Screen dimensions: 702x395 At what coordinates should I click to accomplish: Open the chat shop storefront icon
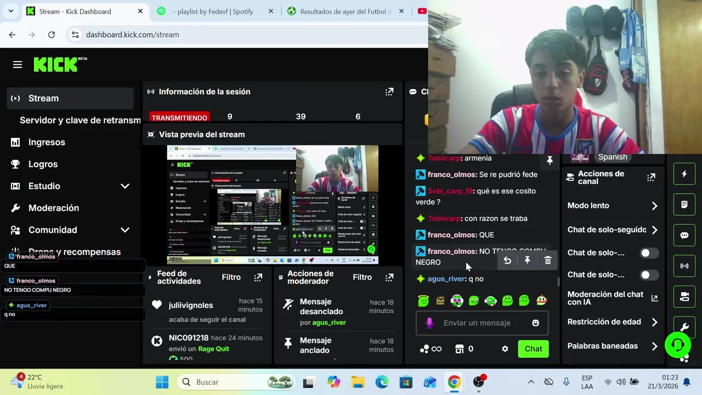click(460, 349)
